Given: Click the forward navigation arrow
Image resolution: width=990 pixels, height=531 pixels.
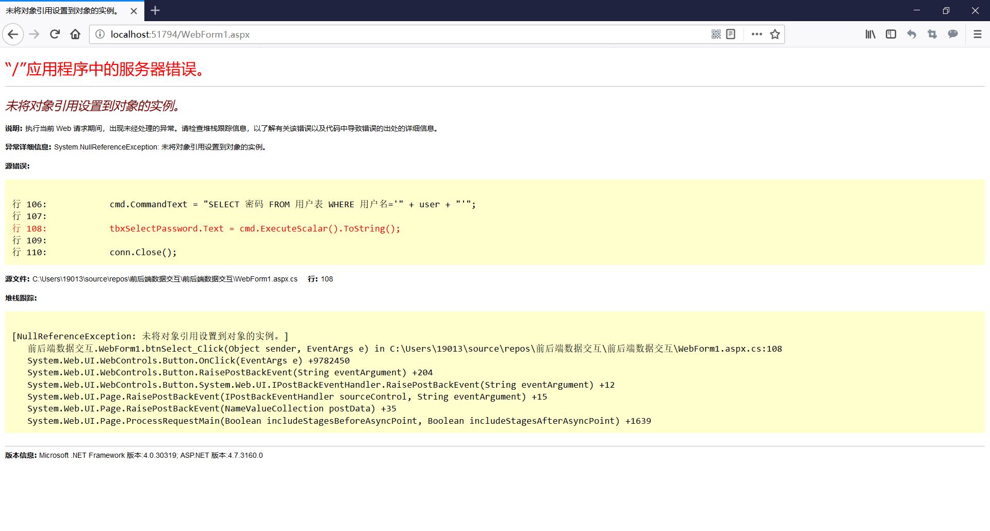Looking at the screenshot, I should [34, 35].
